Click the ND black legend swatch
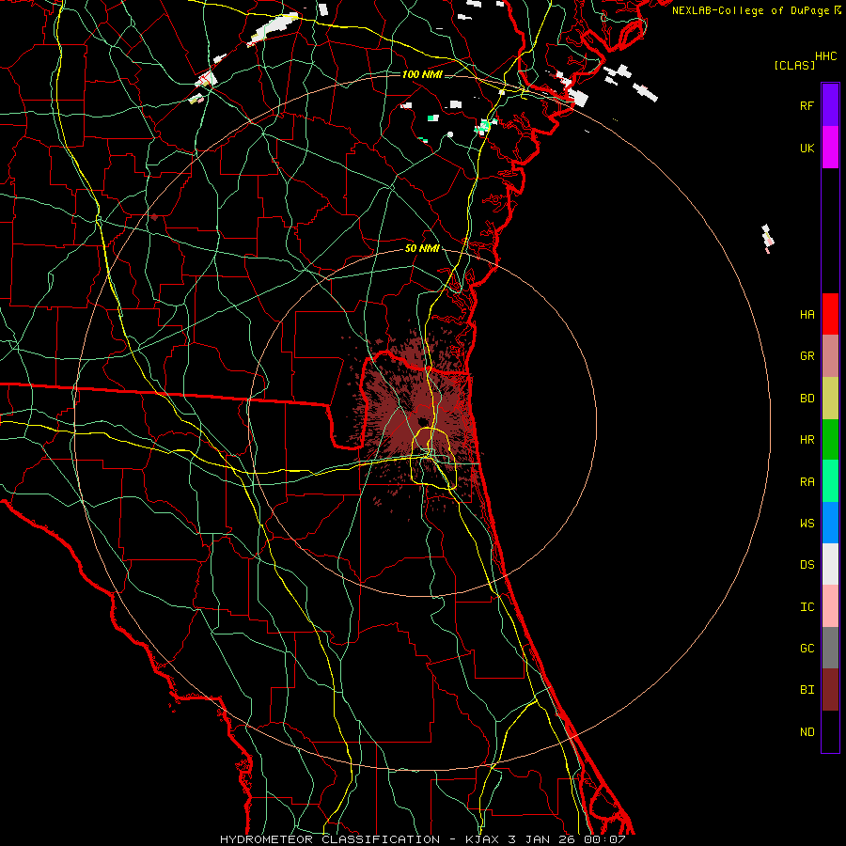The width and height of the screenshot is (846, 846). (x=830, y=731)
